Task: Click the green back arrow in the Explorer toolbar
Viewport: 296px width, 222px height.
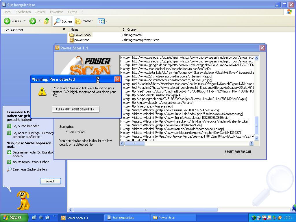Action: pyautogui.click(x=7, y=21)
